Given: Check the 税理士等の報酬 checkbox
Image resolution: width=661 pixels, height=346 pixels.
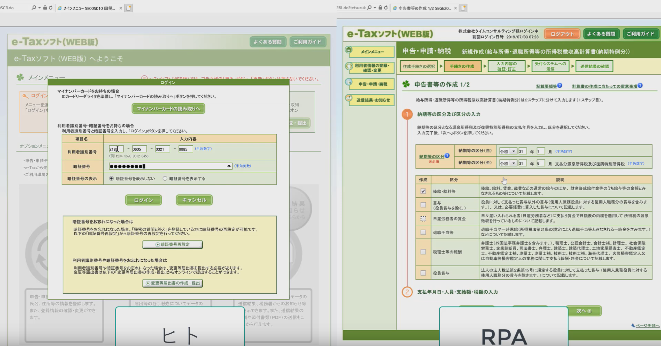Looking at the screenshot, I should (423, 252).
